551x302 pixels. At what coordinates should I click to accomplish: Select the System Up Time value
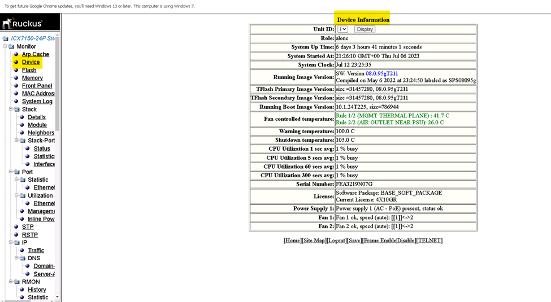pyautogui.click(x=379, y=47)
